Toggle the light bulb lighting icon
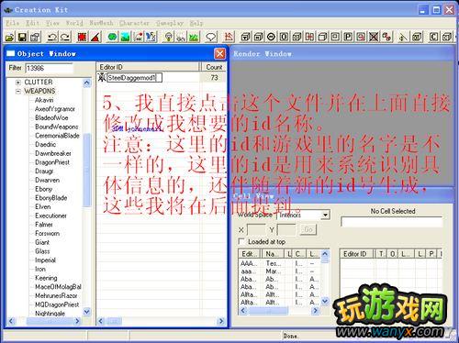This screenshot has height=343, width=459. pos(168,37)
